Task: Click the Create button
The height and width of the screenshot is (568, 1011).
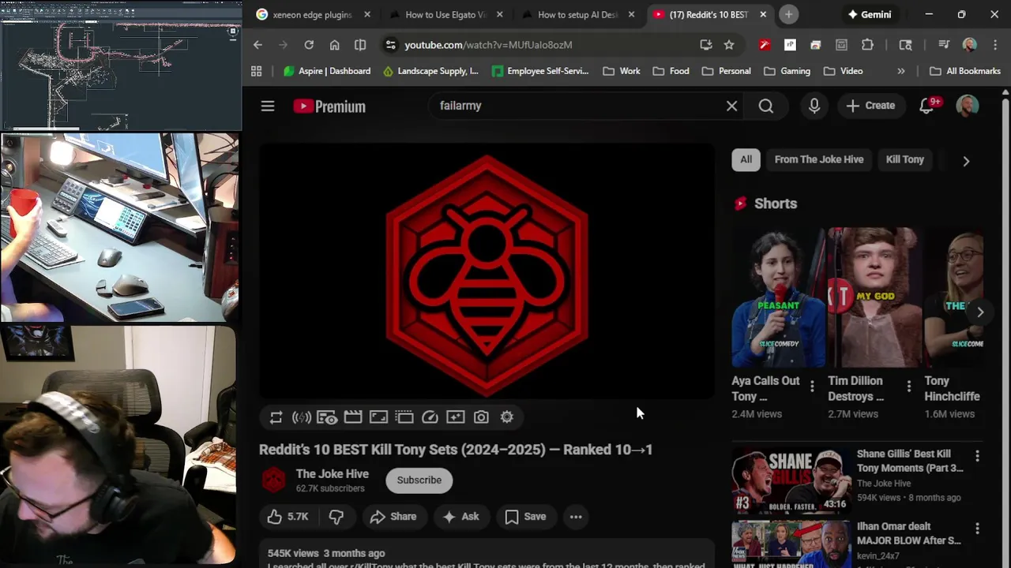Action: tap(870, 106)
